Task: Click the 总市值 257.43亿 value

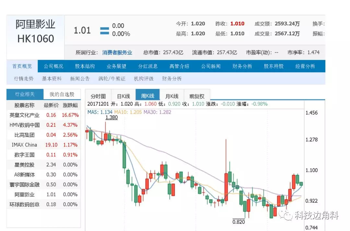Action: pyautogui.click(x=173, y=52)
